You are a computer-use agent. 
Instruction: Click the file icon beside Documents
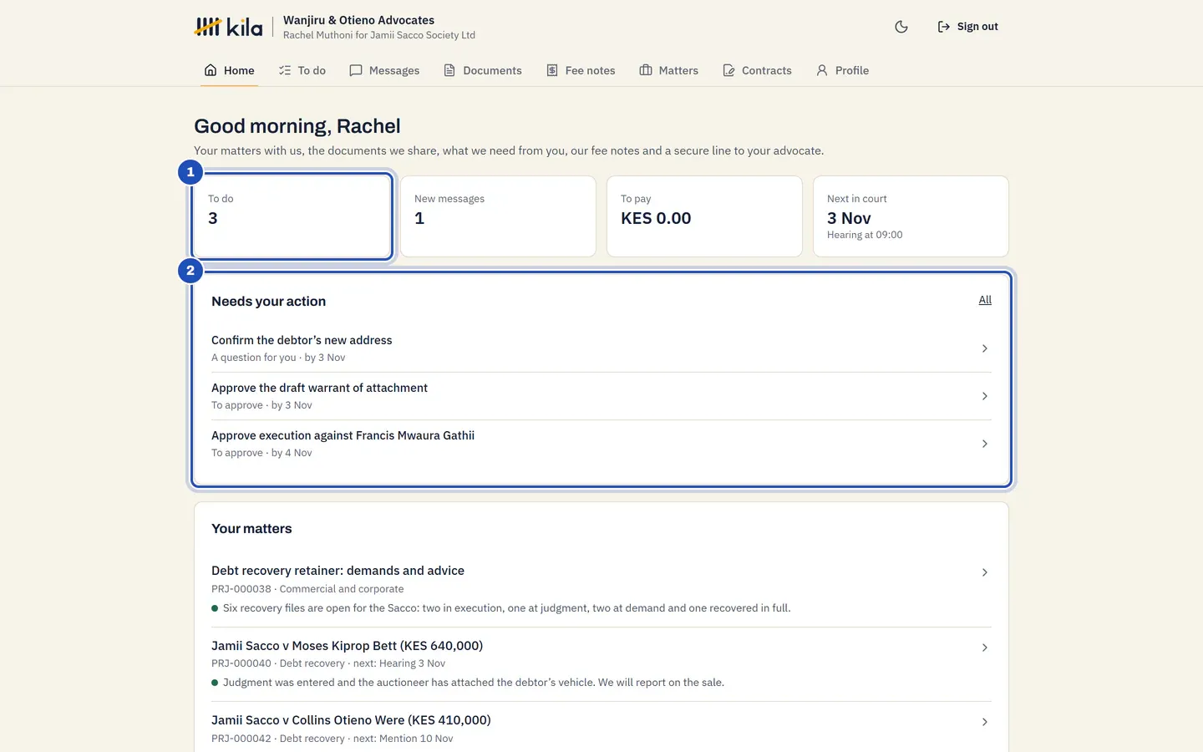coord(449,70)
